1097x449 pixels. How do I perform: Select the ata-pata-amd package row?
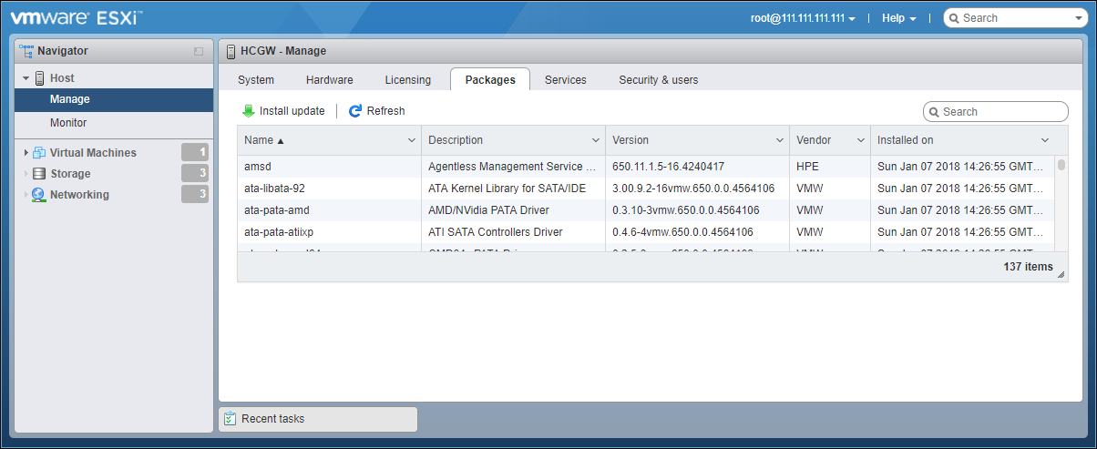coord(646,210)
